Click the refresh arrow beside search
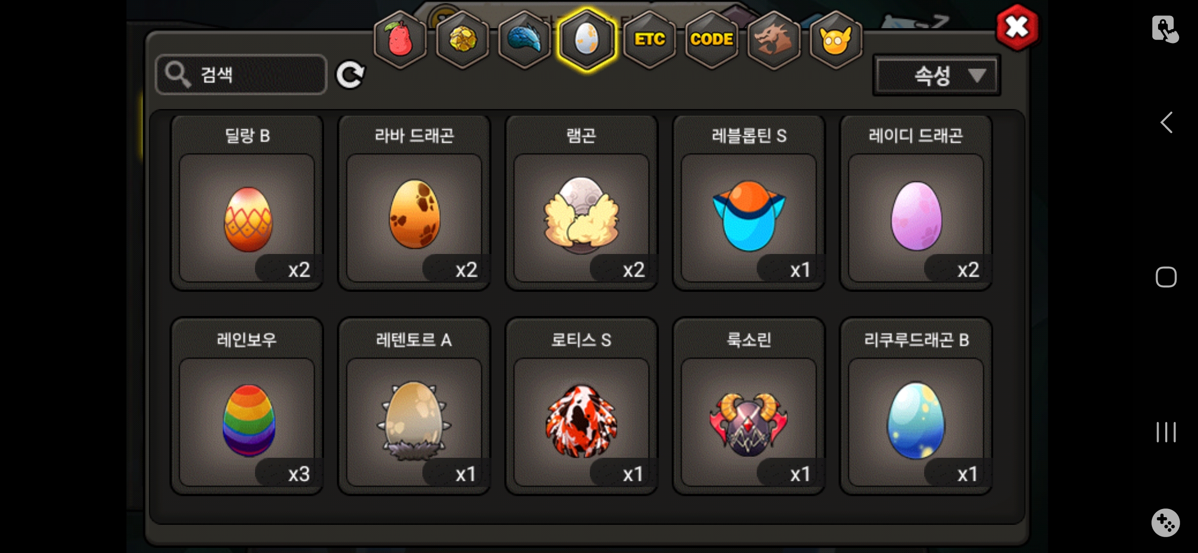The height and width of the screenshot is (553, 1198). point(350,75)
